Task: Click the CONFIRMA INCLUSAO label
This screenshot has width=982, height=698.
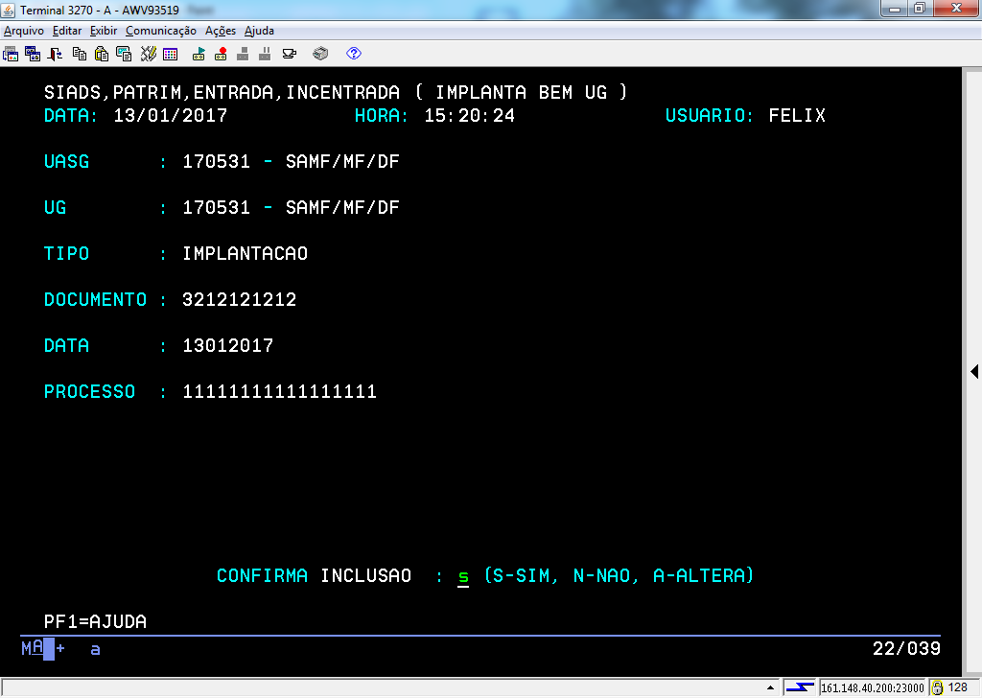Action: coord(314,576)
